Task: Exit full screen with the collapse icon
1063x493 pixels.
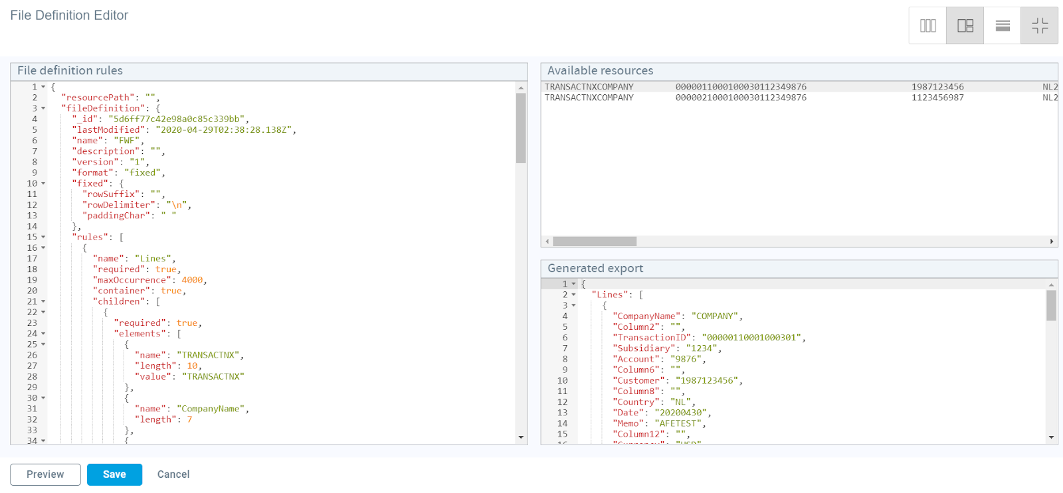Action: (1040, 25)
